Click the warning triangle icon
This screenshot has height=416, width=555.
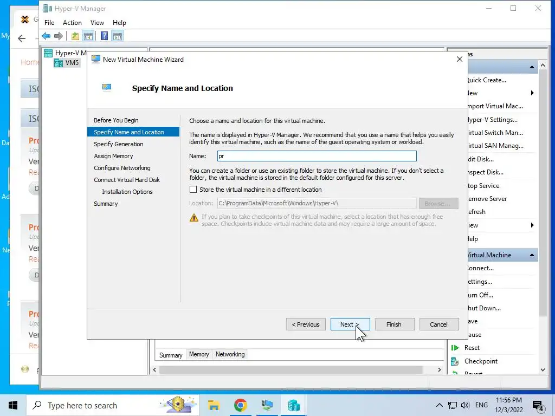tap(194, 218)
